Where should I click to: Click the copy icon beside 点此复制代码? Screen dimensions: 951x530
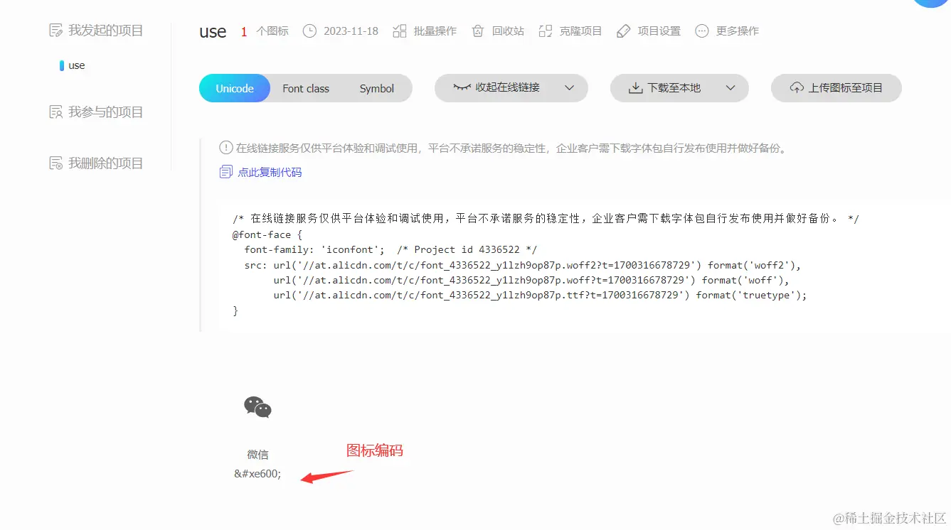click(x=226, y=172)
